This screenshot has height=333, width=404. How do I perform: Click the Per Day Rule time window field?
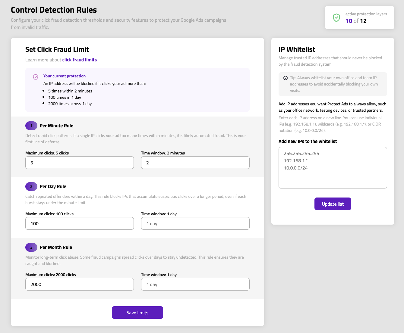coord(195,223)
